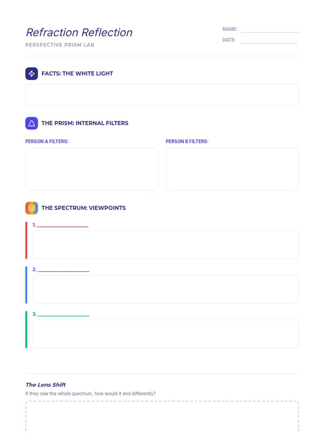Click the Person A Filters box
The image size is (324, 433).
(92, 169)
